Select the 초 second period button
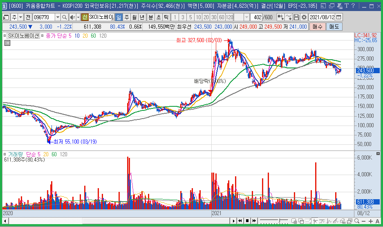 [159, 17]
